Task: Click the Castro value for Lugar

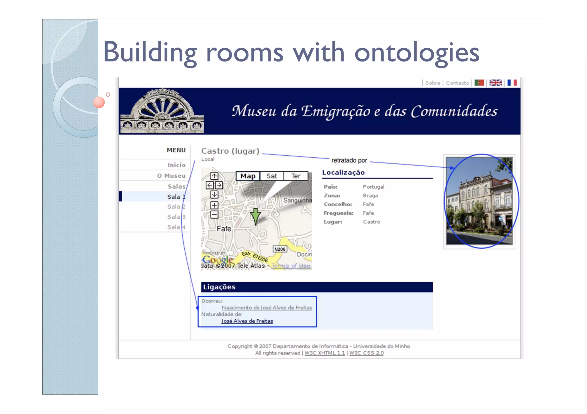Action: click(371, 222)
